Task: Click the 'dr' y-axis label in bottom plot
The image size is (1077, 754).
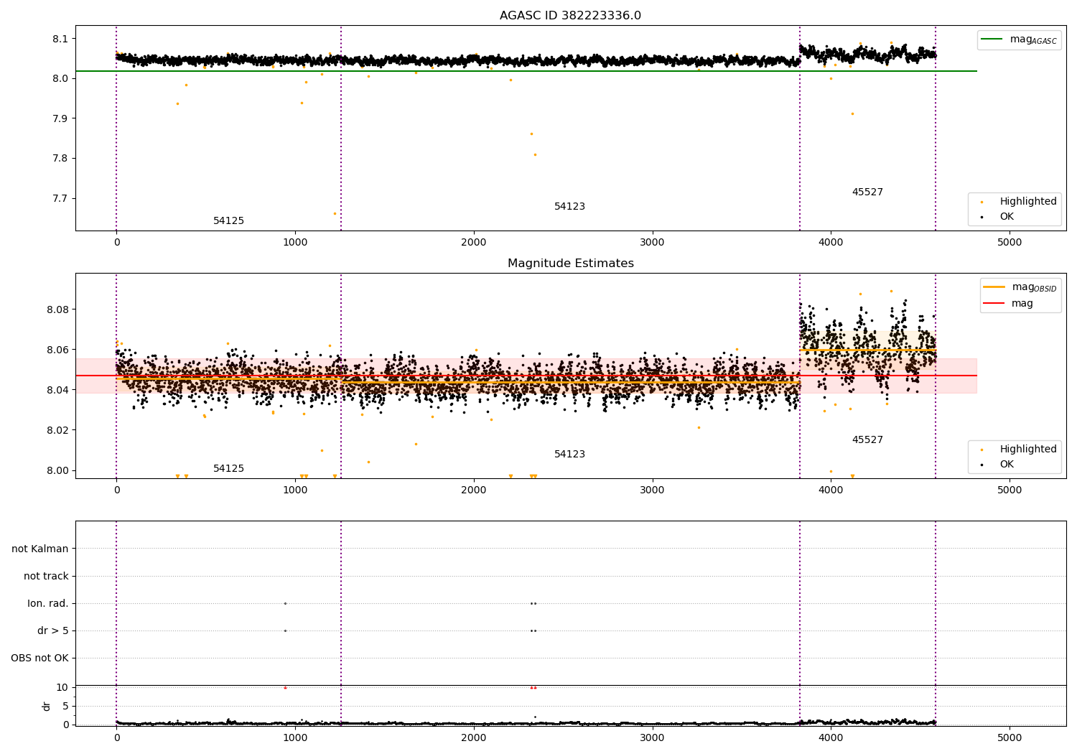Action: 47,706
